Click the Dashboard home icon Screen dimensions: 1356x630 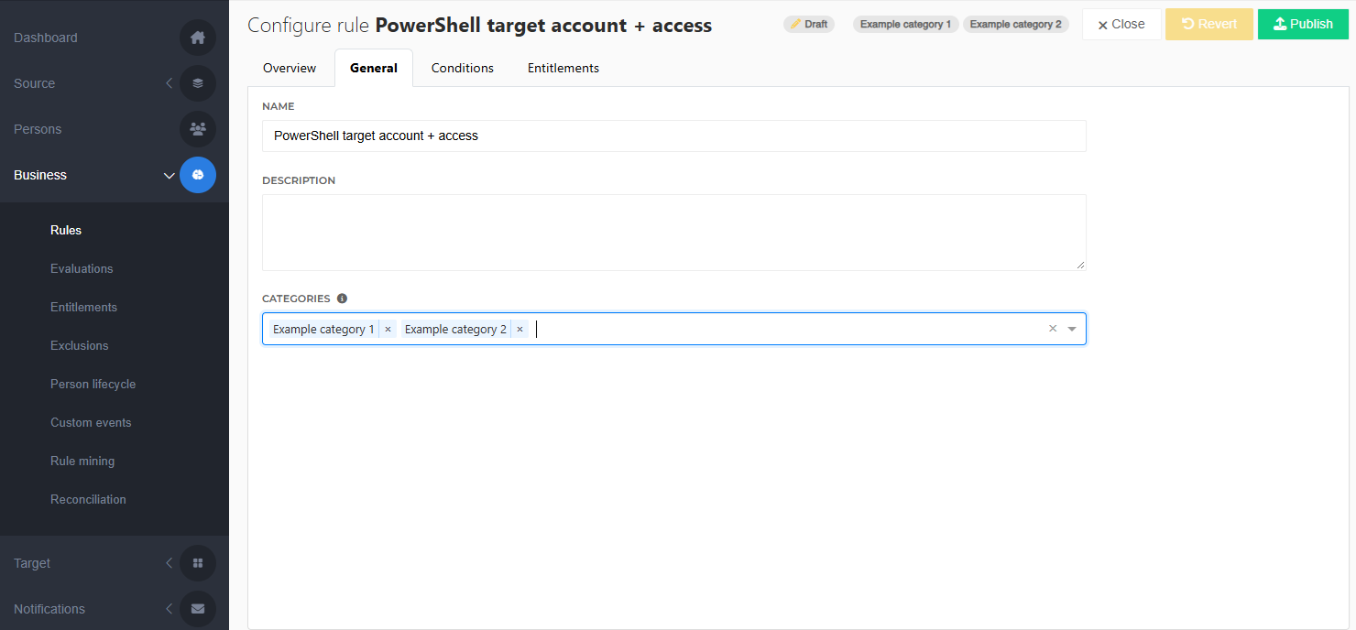pos(198,38)
